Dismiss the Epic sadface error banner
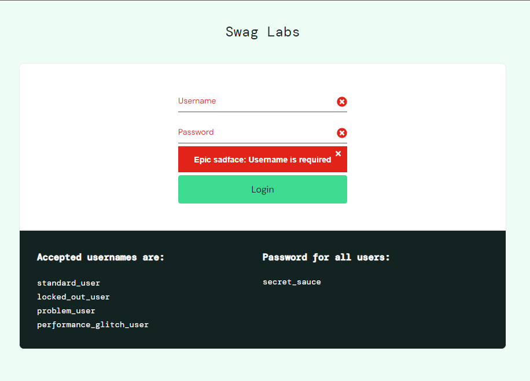The image size is (530, 381). click(338, 154)
